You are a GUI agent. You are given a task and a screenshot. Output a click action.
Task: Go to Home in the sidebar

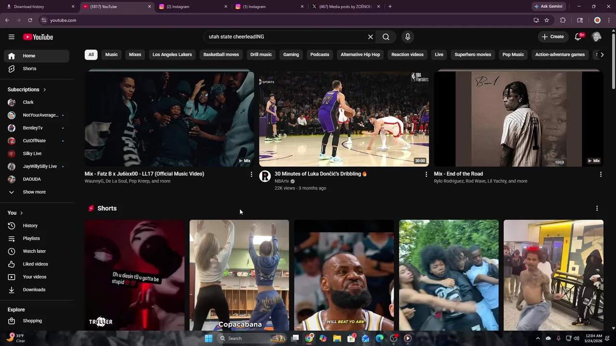pyautogui.click(x=37, y=56)
